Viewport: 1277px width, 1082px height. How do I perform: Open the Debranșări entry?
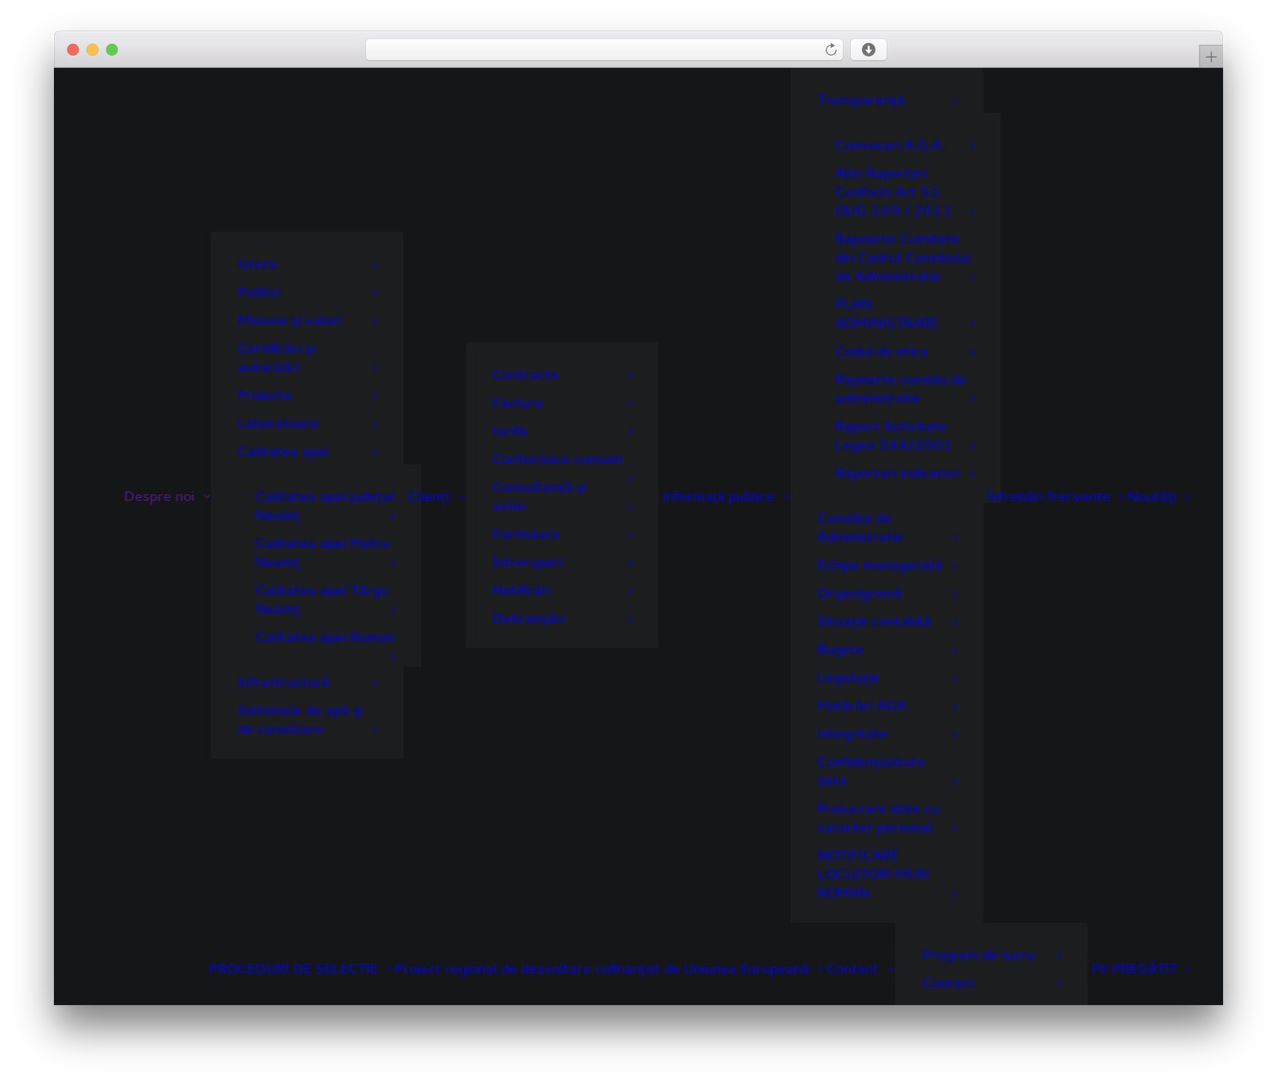530,618
